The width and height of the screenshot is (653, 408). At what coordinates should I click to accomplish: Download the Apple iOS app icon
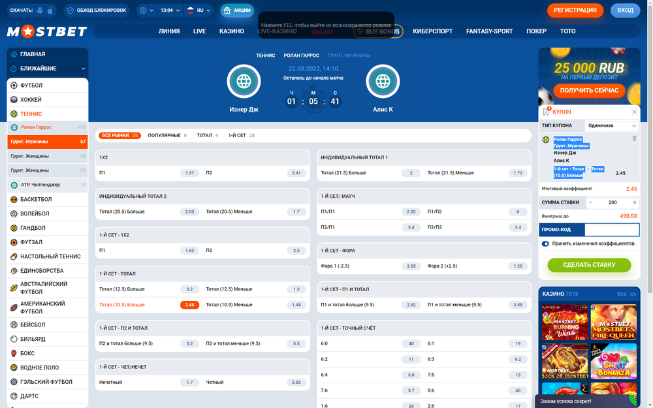point(50,10)
